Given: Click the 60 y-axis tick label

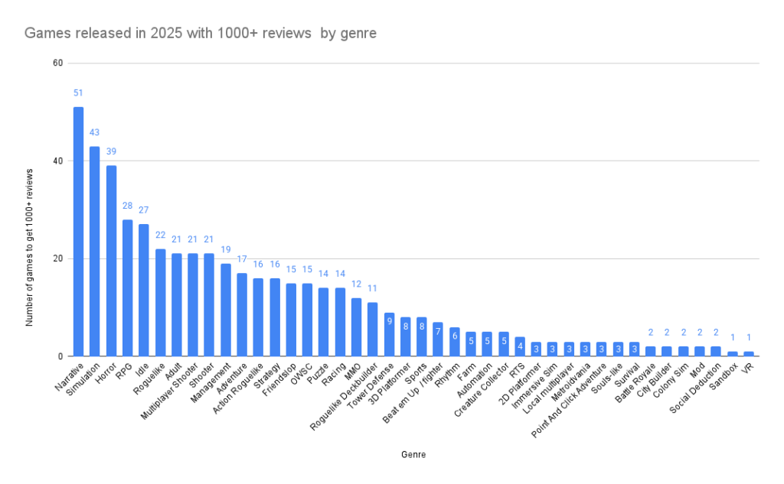Looking at the screenshot, I should (57, 63).
